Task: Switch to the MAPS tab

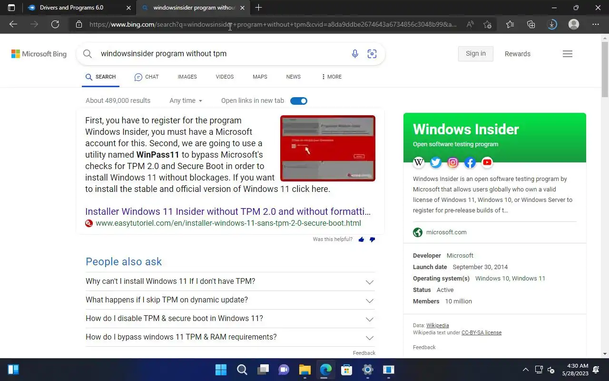Action: coord(260,77)
